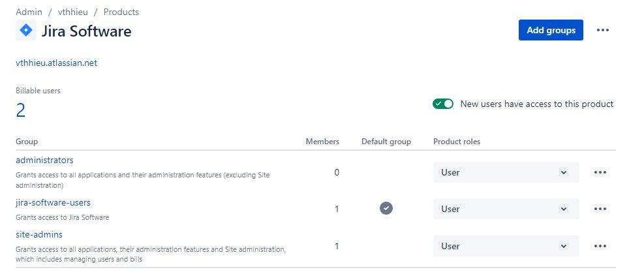This screenshot has height=276, width=629.
Task: Open the ellipsis menu for the site-admins group
Action: (x=600, y=246)
